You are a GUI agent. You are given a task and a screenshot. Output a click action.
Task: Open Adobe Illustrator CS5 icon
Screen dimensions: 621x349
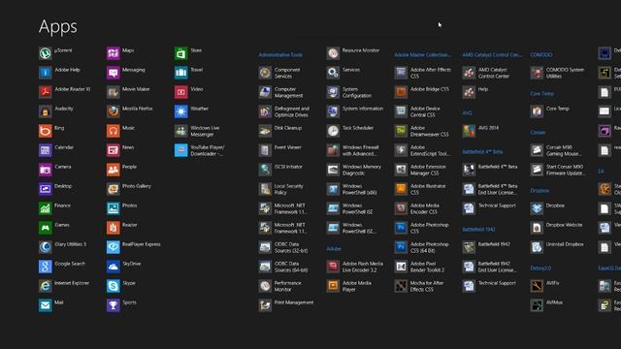(x=401, y=189)
